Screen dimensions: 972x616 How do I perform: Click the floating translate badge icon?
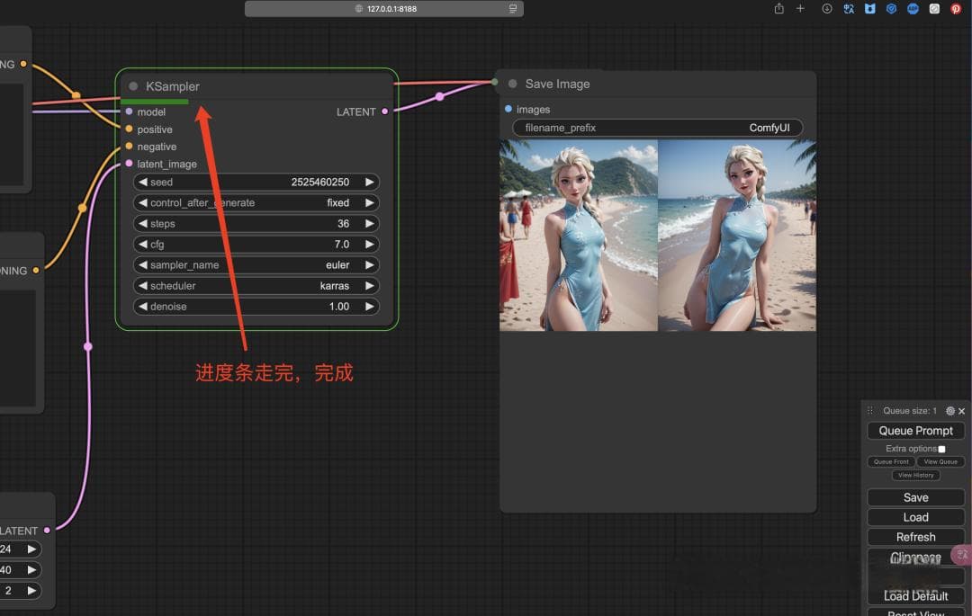961,555
